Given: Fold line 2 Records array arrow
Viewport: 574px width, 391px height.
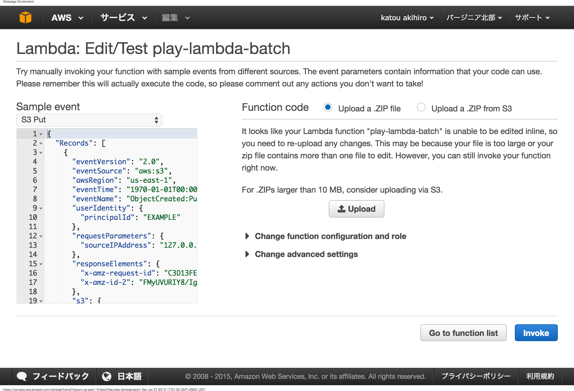Looking at the screenshot, I should [41, 143].
